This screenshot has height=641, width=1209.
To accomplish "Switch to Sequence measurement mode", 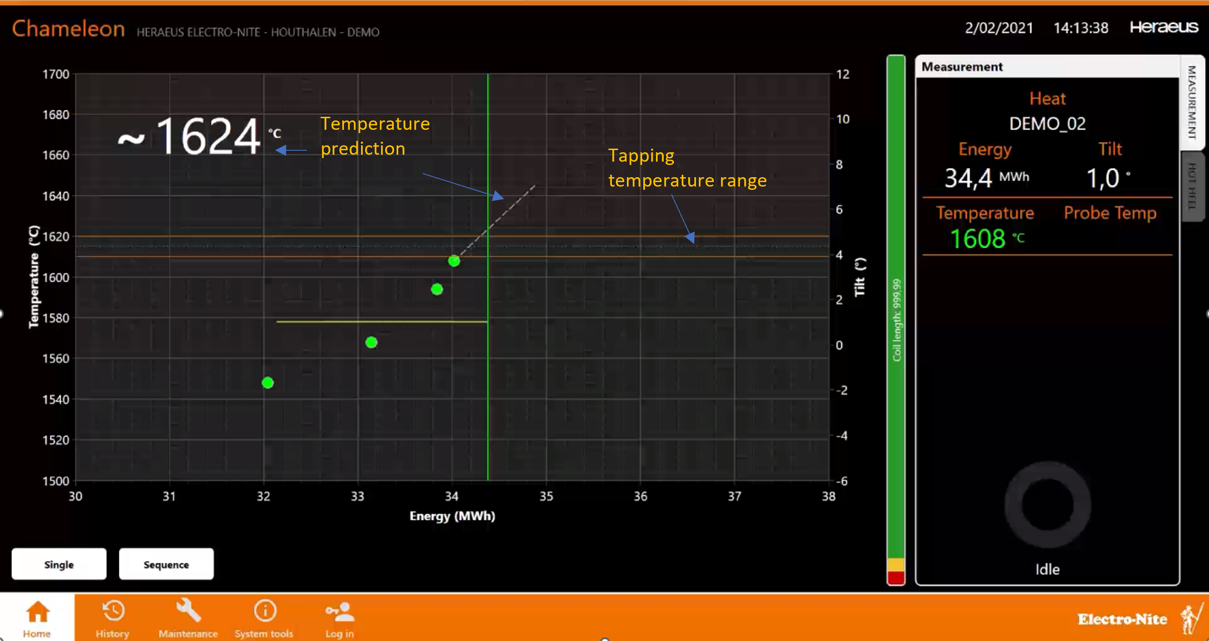I will click(x=166, y=564).
